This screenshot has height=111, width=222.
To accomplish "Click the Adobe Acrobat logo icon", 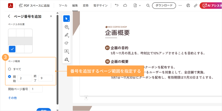I will tap(10, 6).
